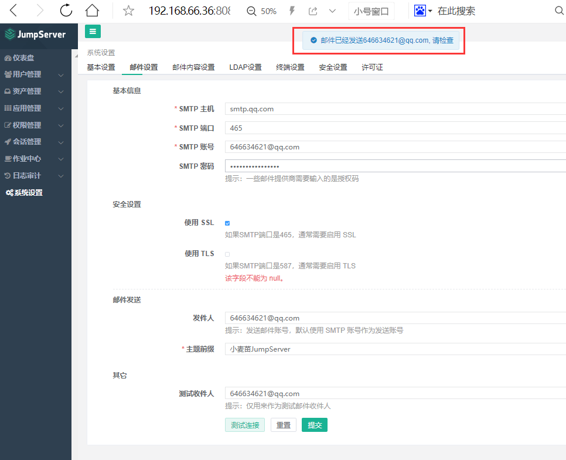Click the 在此搜索 search box
Viewport: 566px width, 460px height.
(456, 11)
